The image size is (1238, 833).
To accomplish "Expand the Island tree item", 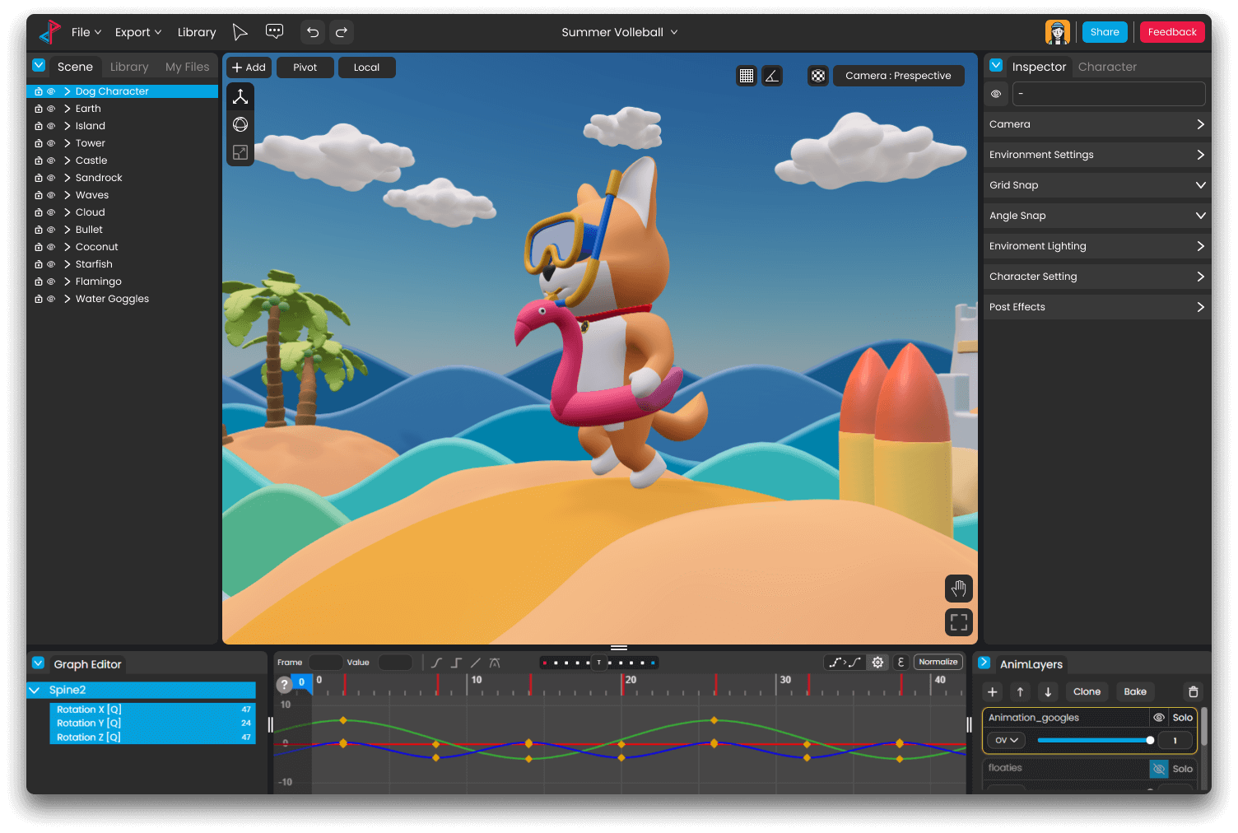I will (67, 126).
